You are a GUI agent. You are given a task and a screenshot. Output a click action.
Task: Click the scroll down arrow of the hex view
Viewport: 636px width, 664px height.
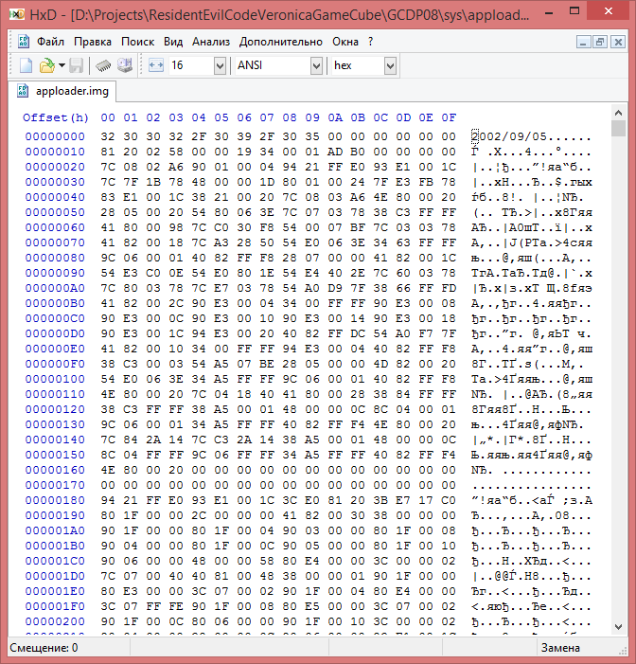[618, 626]
